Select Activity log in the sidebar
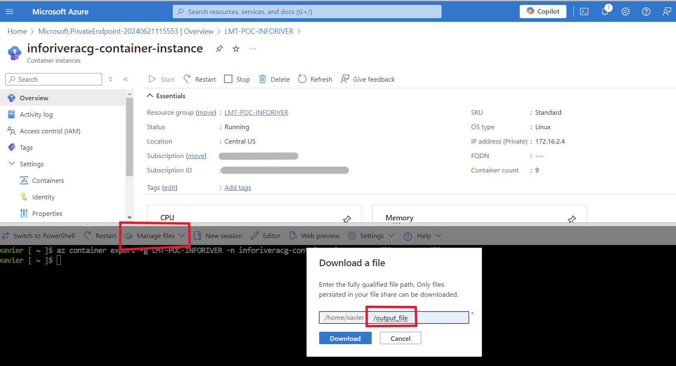Viewport: 676px width, 366px height. pos(36,114)
